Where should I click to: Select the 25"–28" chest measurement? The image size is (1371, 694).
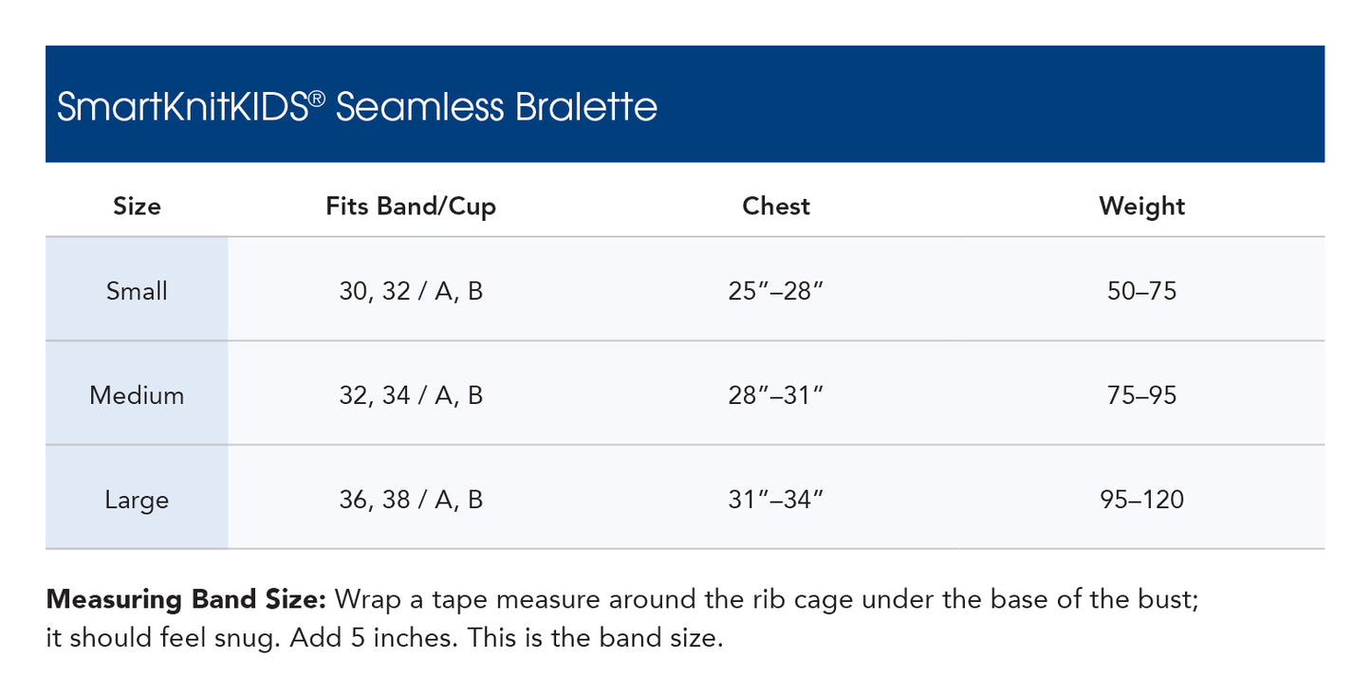click(776, 290)
